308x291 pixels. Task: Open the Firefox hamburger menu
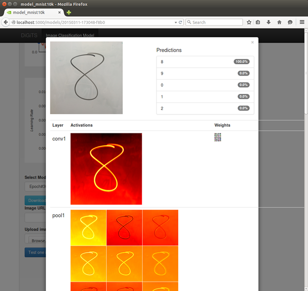click(x=302, y=22)
